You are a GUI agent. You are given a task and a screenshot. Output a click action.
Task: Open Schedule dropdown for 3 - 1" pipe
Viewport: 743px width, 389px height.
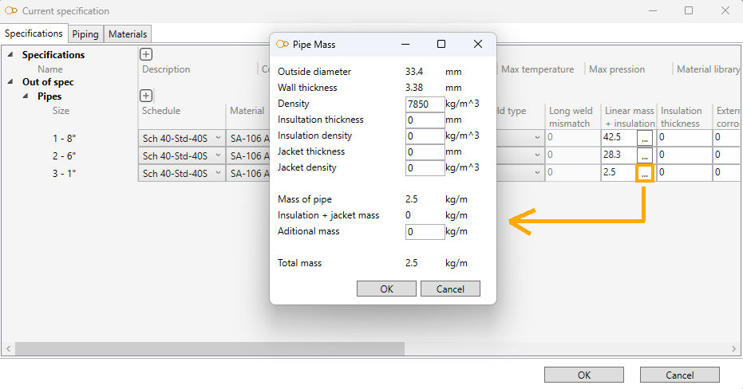coord(218,173)
